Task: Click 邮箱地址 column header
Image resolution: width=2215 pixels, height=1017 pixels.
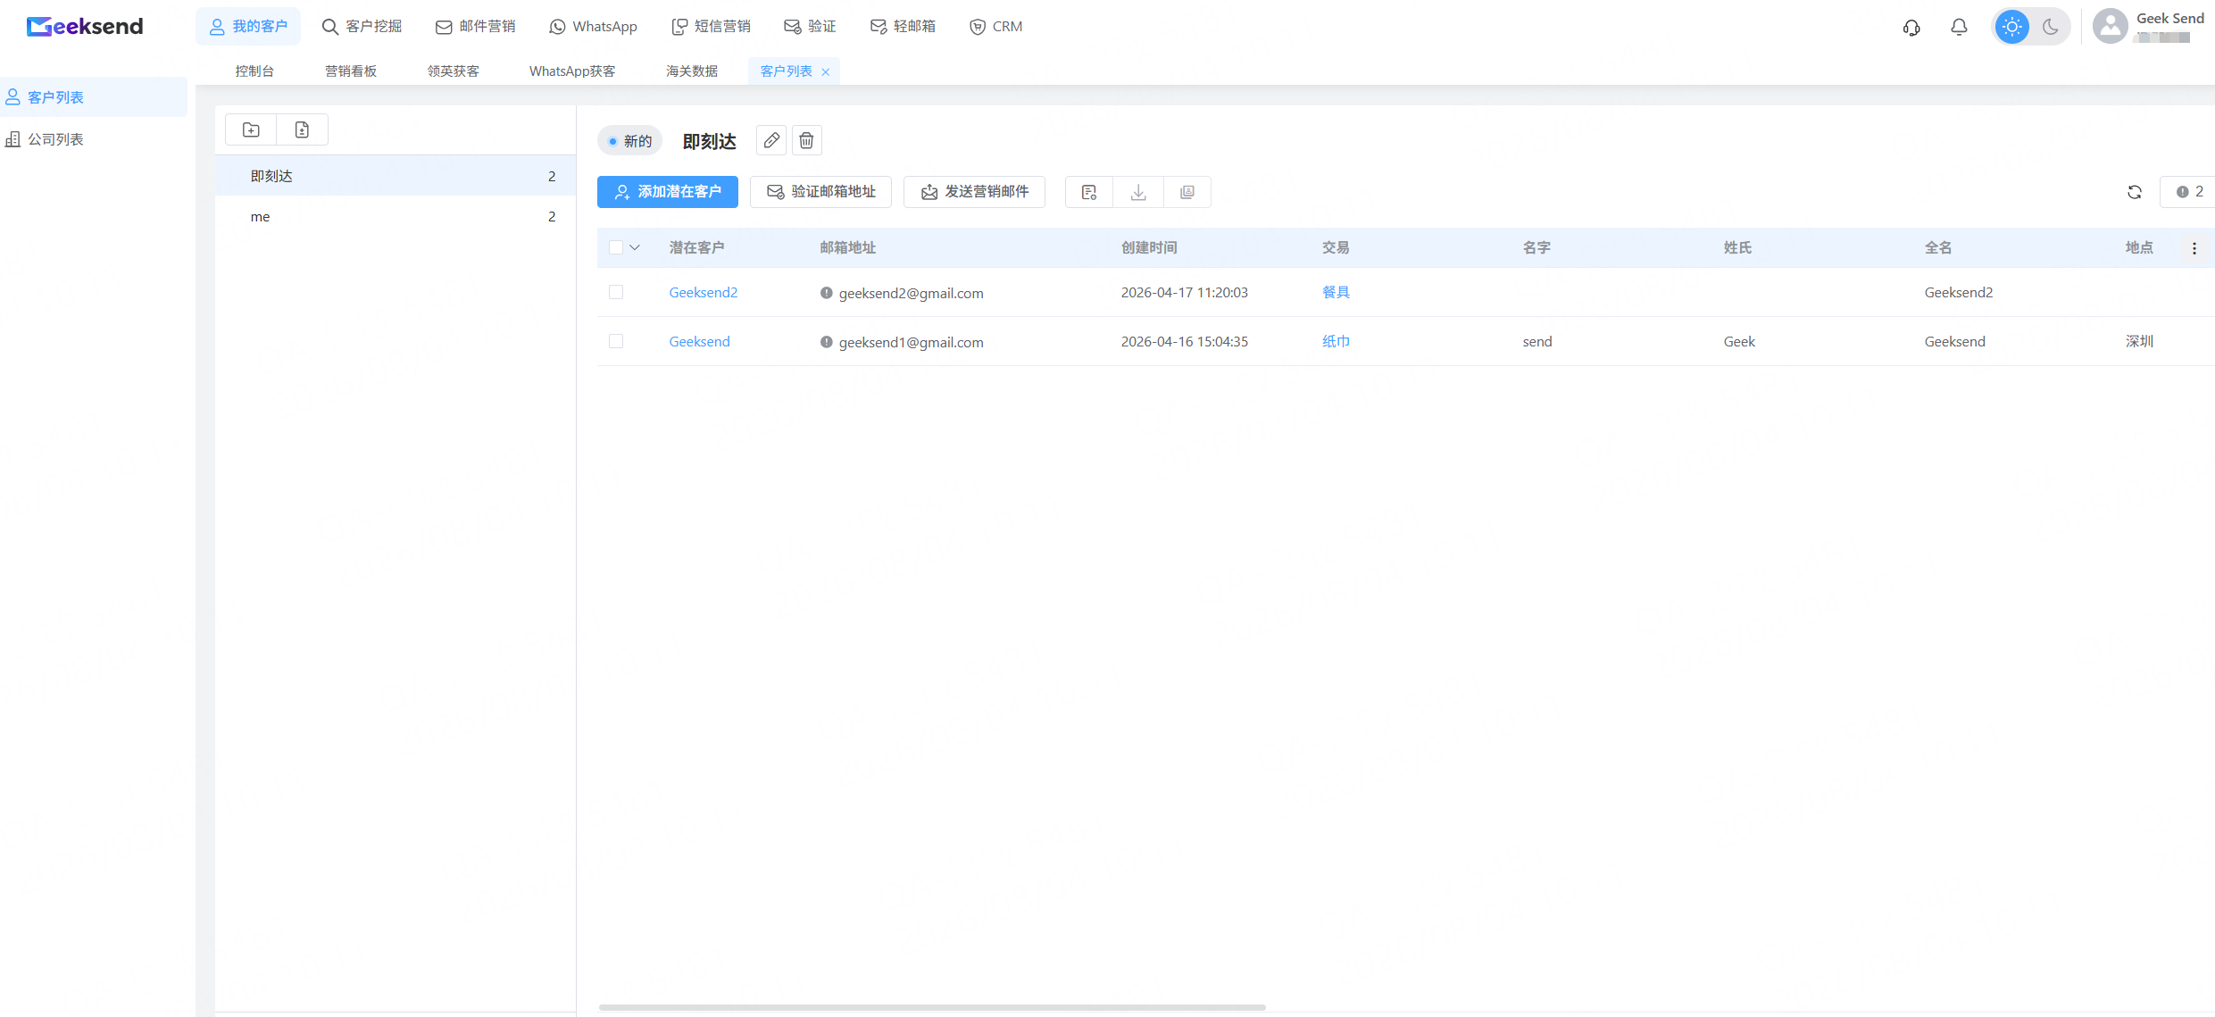Action: click(x=848, y=247)
